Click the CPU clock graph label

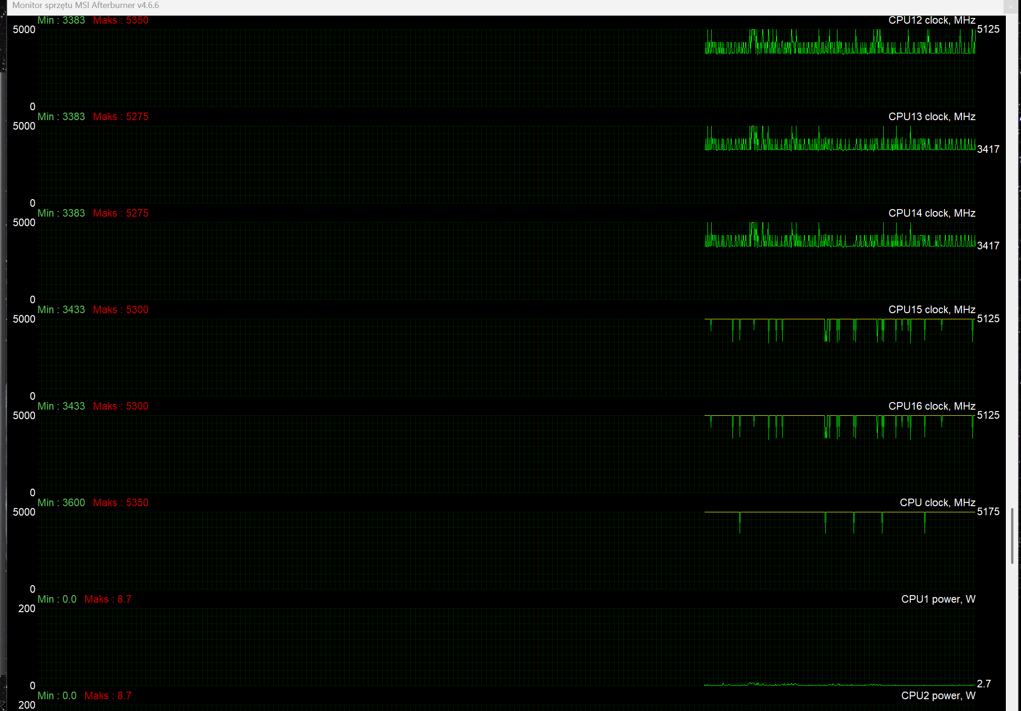coord(937,503)
